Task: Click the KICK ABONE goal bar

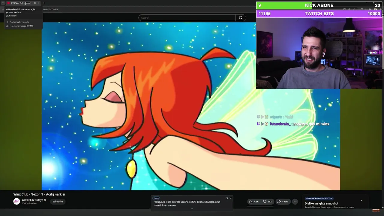Action: tap(319, 5)
